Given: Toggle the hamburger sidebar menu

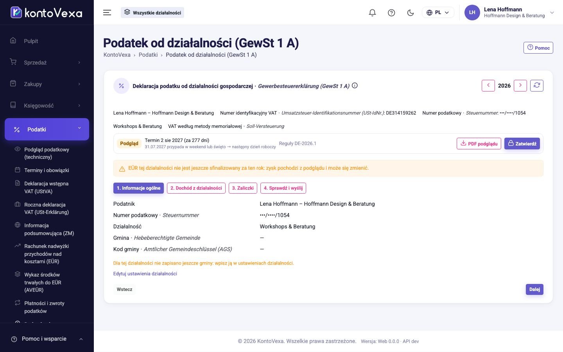Looking at the screenshot, I should click(107, 13).
